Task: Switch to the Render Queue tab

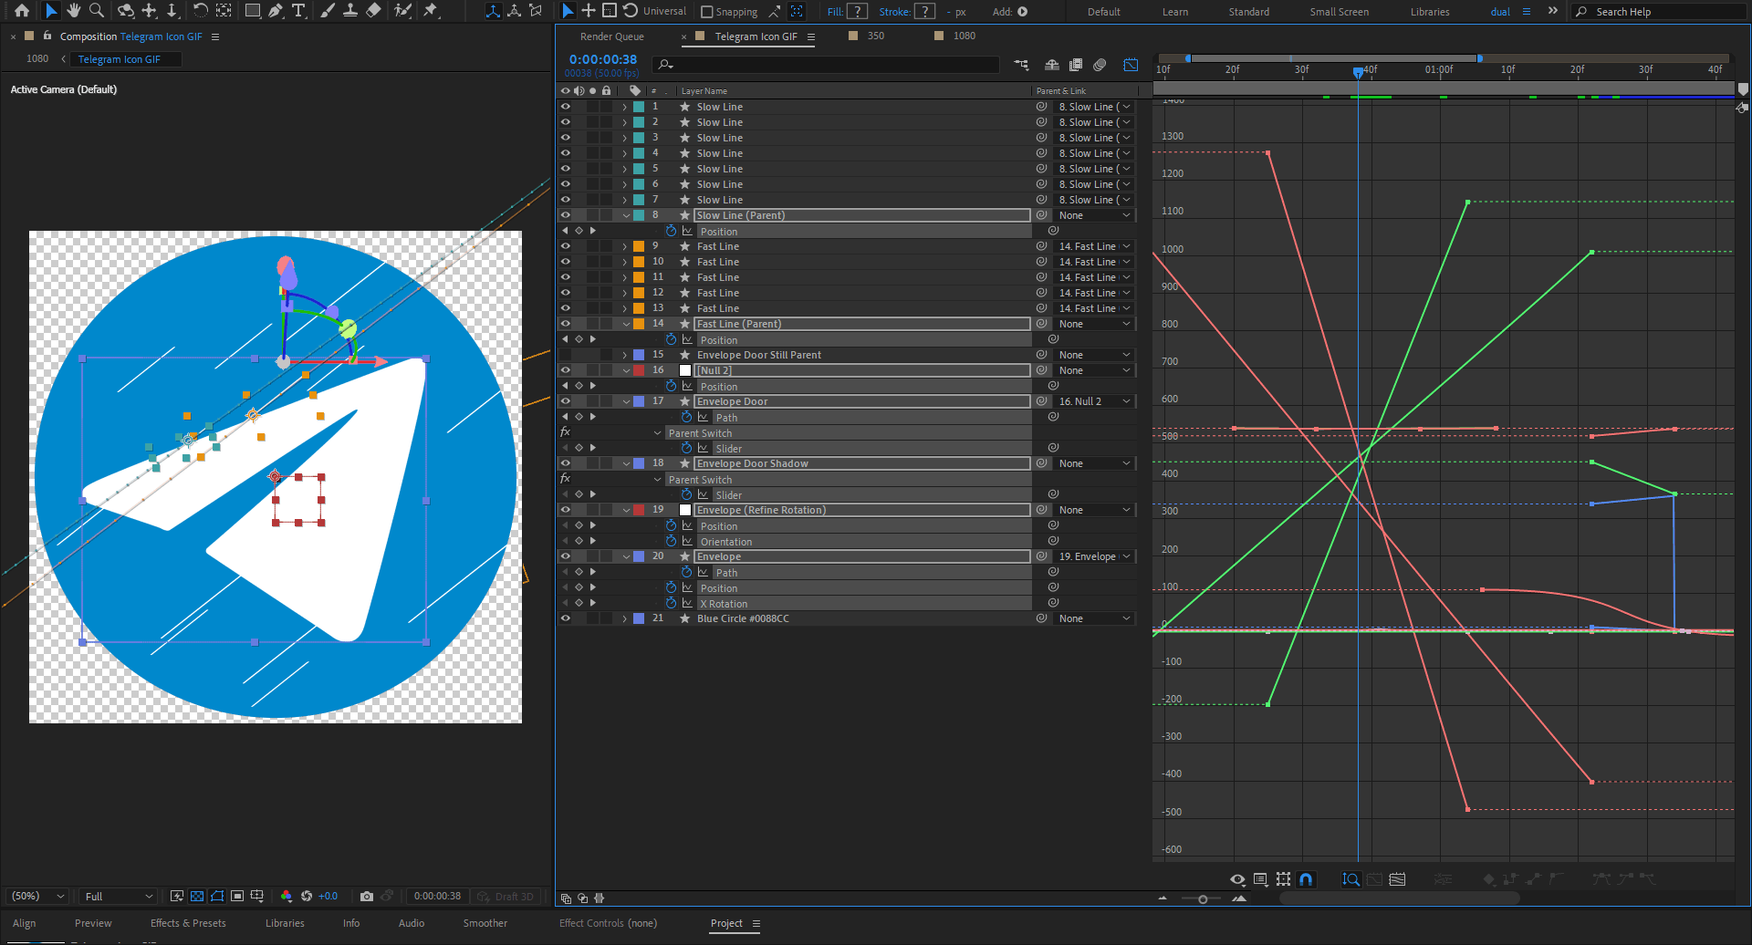Action: tap(611, 36)
